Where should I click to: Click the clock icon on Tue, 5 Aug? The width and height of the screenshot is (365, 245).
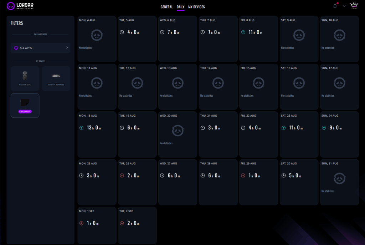pyautogui.click(x=122, y=32)
